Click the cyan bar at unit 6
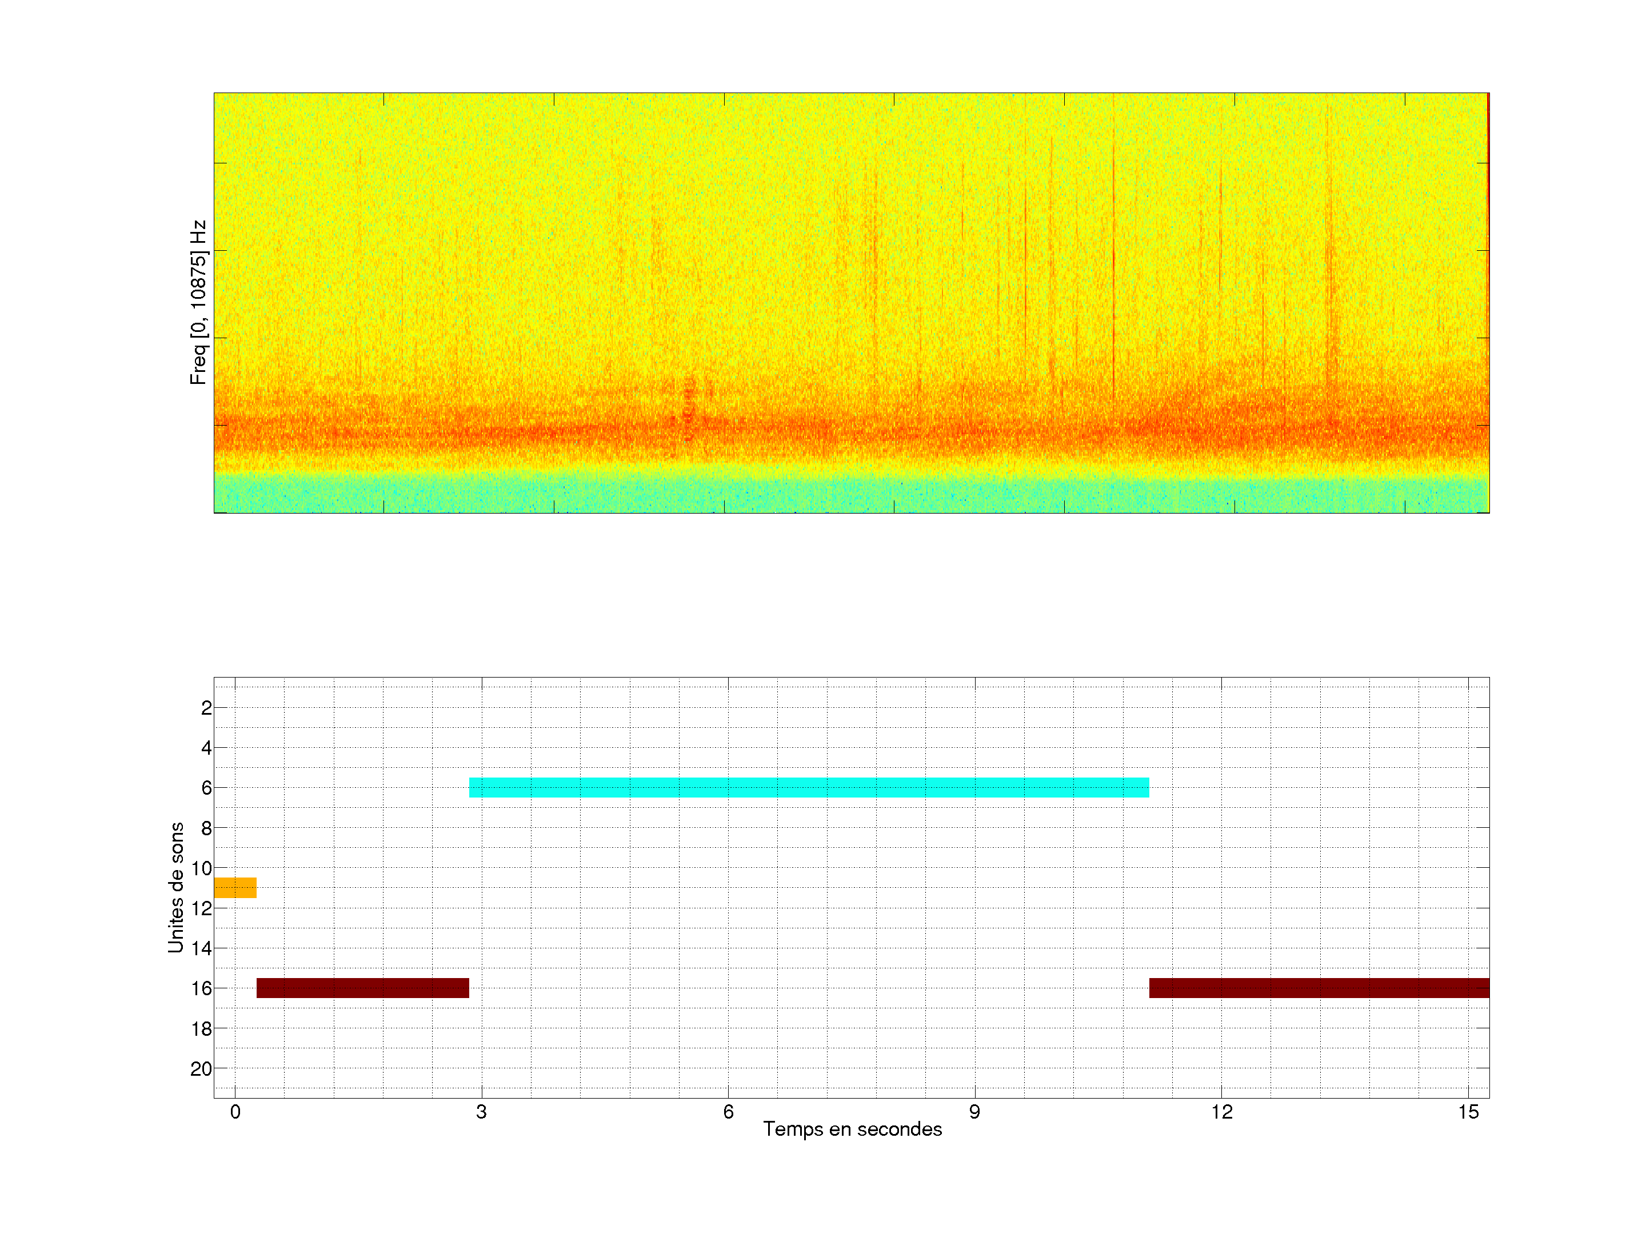 point(809,787)
